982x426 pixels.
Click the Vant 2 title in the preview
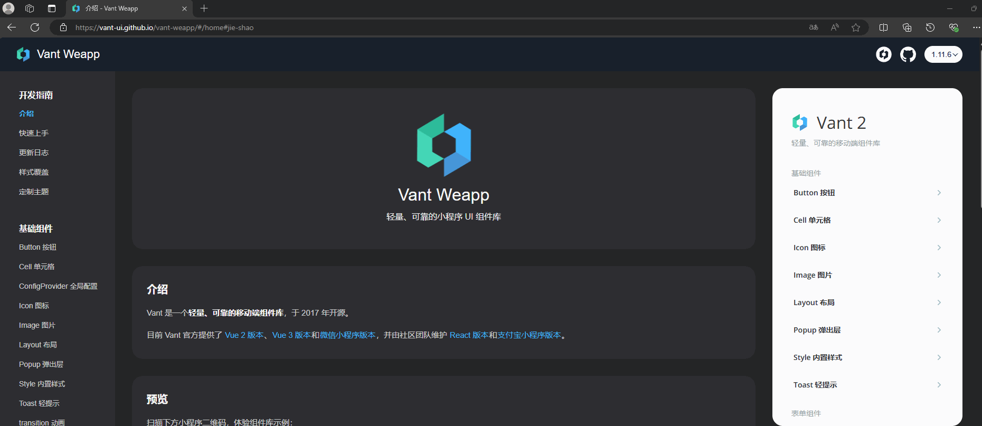click(841, 123)
